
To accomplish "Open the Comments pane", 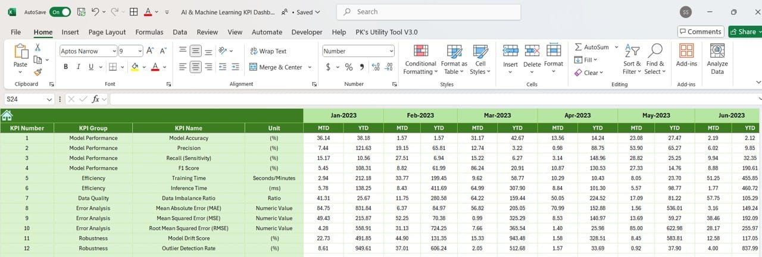I will coord(700,32).
